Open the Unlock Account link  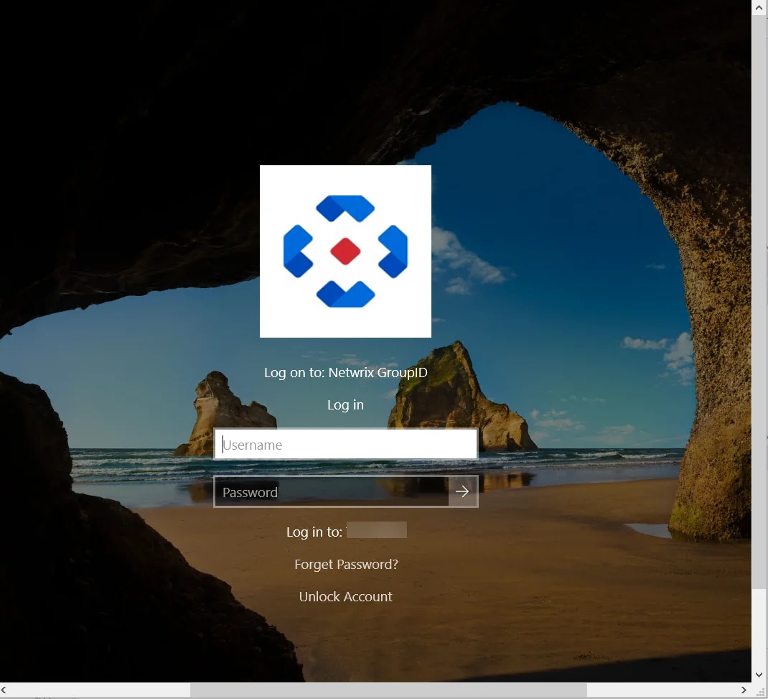point(346,596)
